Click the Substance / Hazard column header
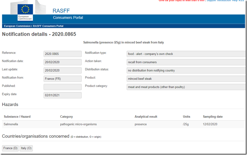247x155 pixels. [17, 116]
